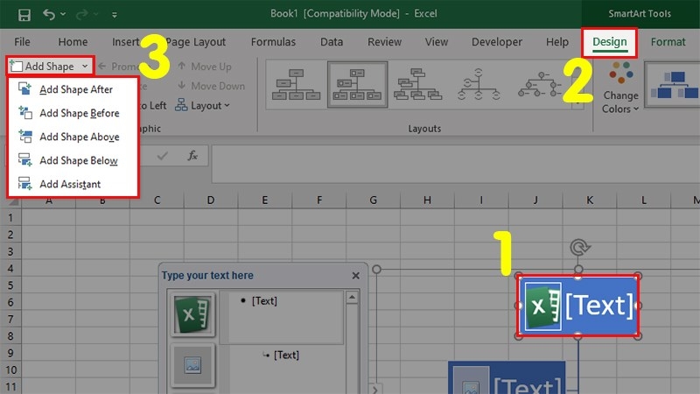
Task: Click the Move Up button
Action: pyautogui.click(x=205, y=67)
